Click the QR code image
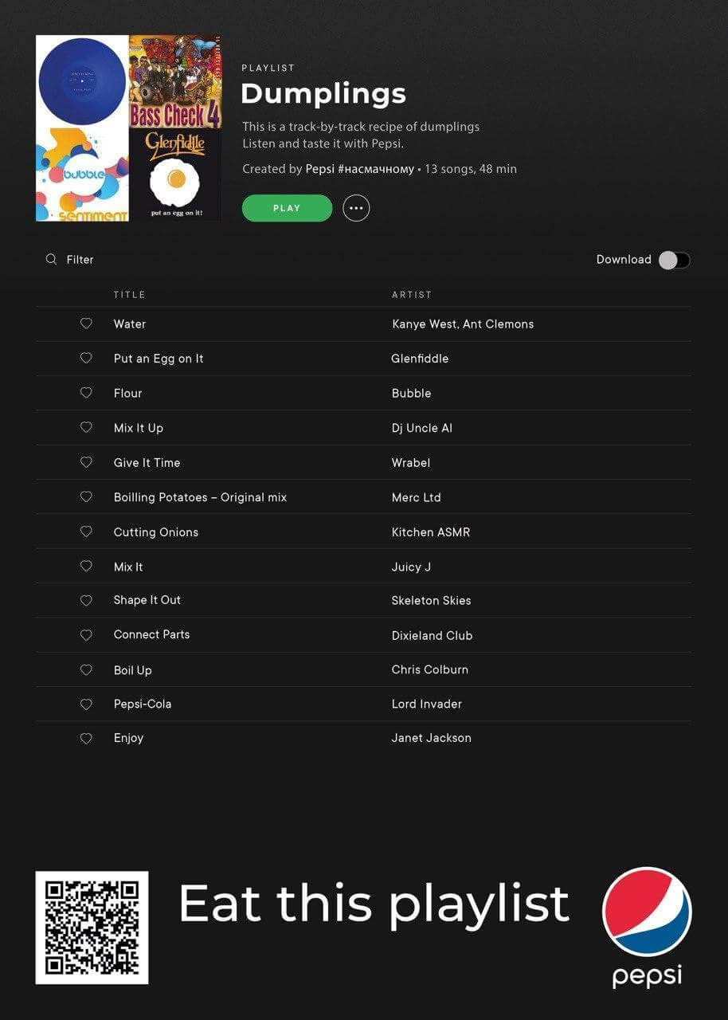The width and height of the screenshot is (728, 1020). [92, 928]
